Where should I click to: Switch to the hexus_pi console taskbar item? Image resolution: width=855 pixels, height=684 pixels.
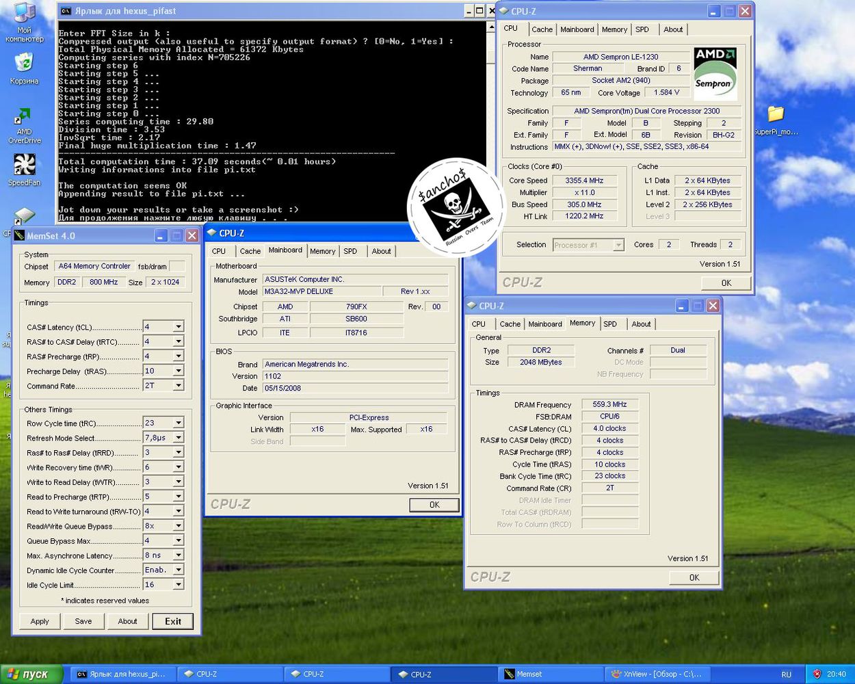[x=123, y=674]
